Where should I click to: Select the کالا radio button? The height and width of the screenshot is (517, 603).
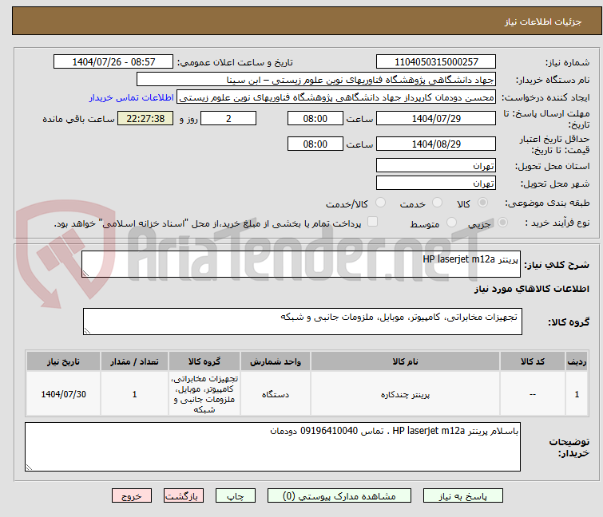click(482, 203)
